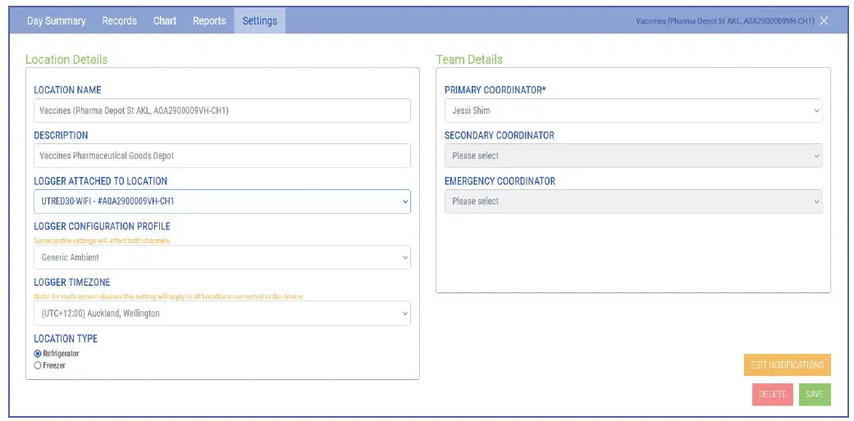Open the Secondary Coordinator dropdown
Screen dimensions: 854x421
tap(633, 156)
